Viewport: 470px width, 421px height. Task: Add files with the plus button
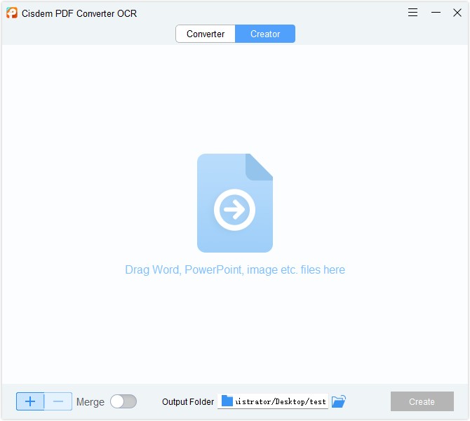[x=30, y=401]
